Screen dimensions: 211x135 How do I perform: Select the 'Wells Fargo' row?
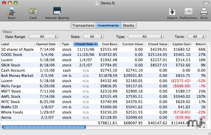(103, 86)
